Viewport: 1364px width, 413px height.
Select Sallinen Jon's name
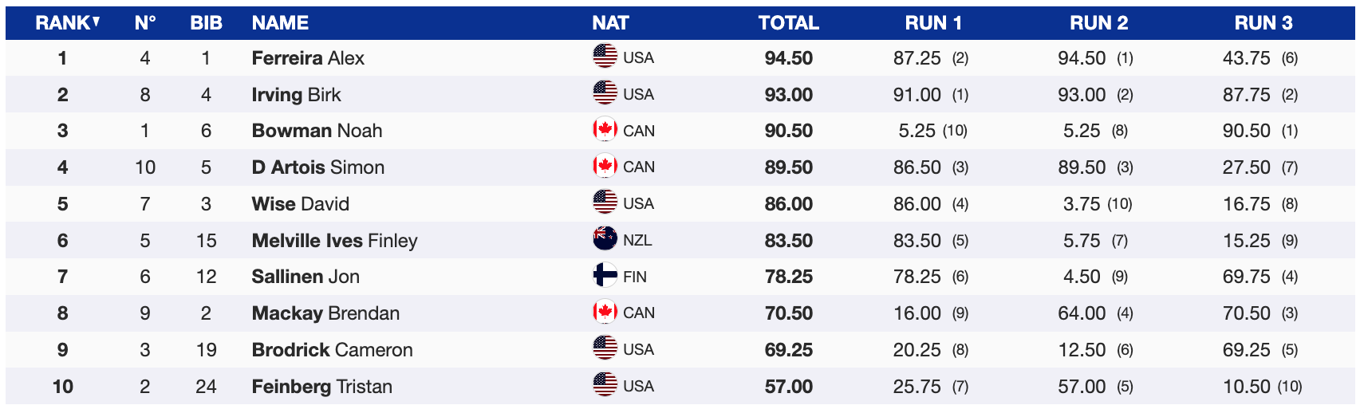306,277
